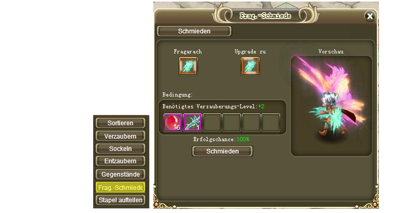Click the Fragarach wing item icon

pos(188,66)
